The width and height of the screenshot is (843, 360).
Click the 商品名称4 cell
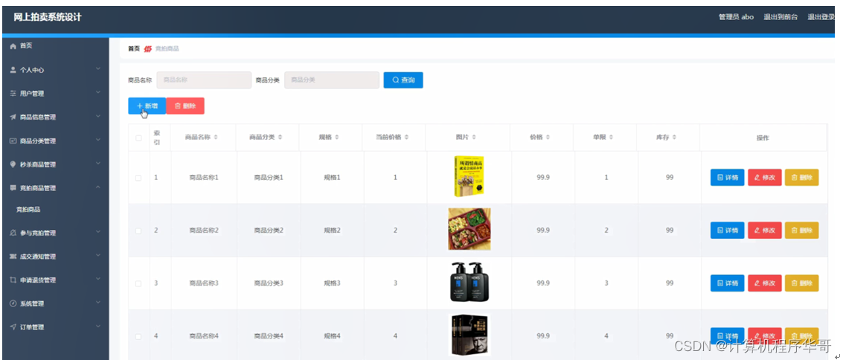[204, 335]
